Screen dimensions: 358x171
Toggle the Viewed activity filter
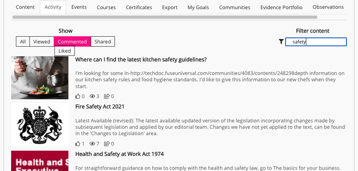(42, 41)
